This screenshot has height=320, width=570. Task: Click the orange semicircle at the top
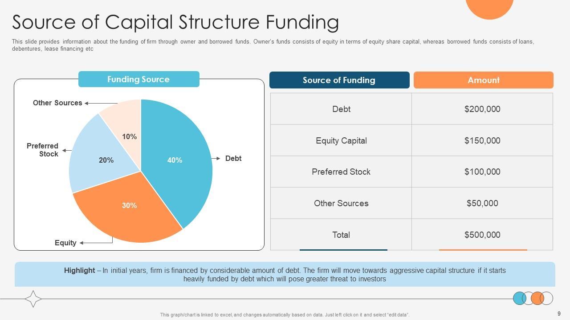[489, 8]
